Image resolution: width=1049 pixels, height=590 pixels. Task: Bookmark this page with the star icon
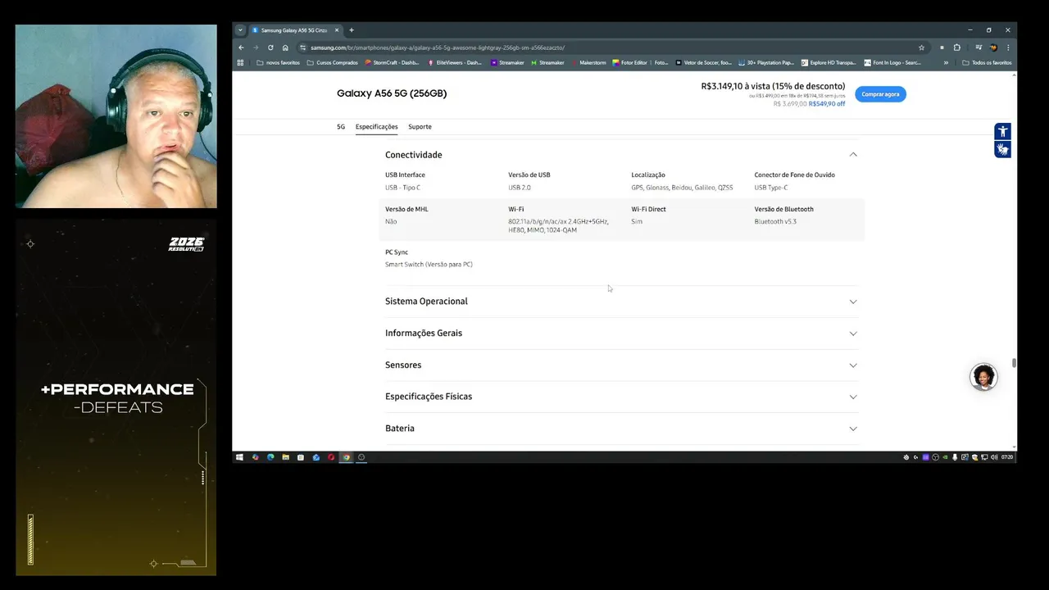pos(921,48)
